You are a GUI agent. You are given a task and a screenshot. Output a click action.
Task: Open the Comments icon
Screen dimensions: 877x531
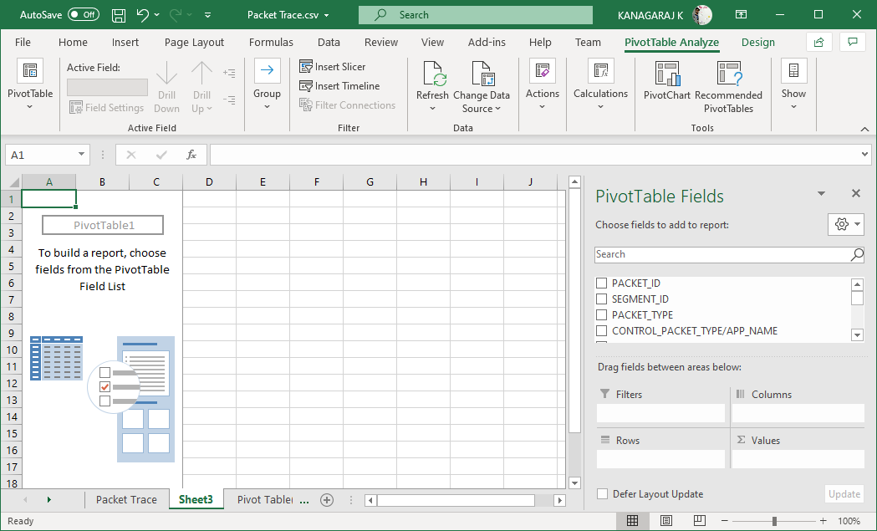pyautogui.click(x=853, y=42)
